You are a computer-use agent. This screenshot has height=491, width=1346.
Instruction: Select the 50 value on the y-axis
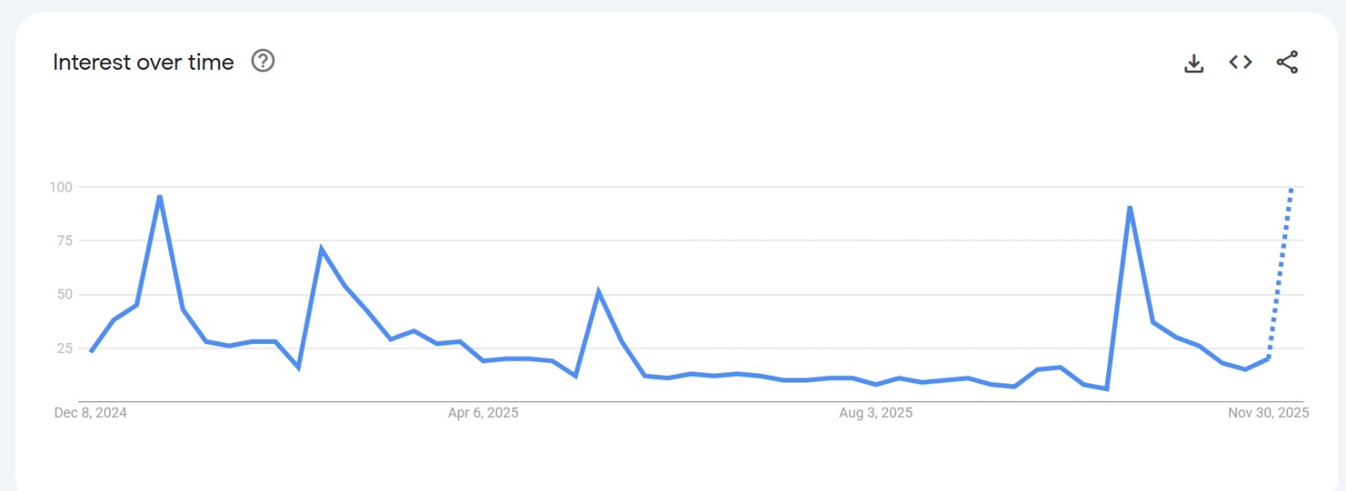pos(65,294)
